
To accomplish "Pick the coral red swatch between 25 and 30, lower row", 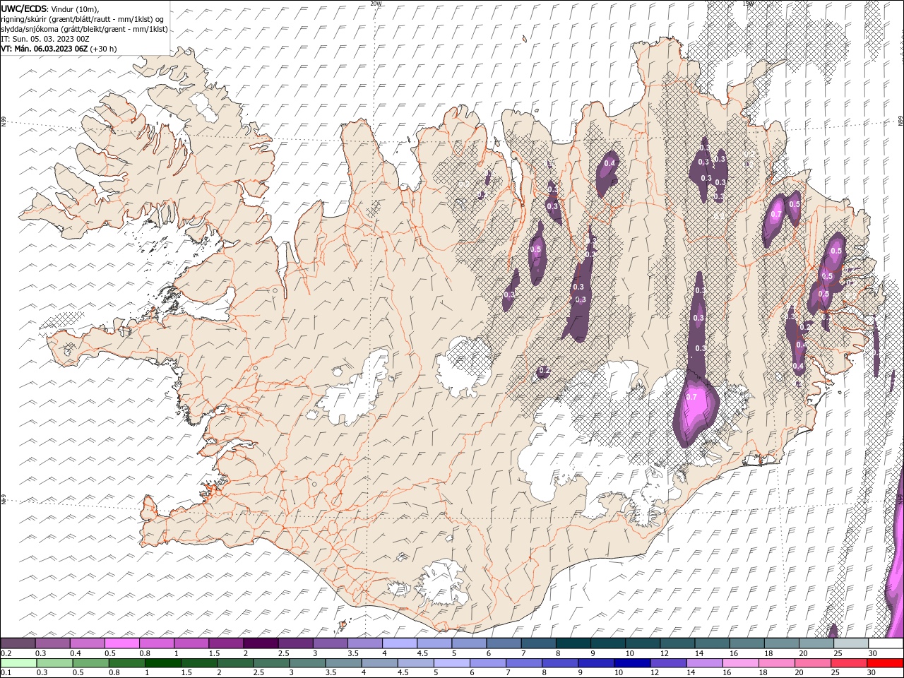I will point(849,662).
